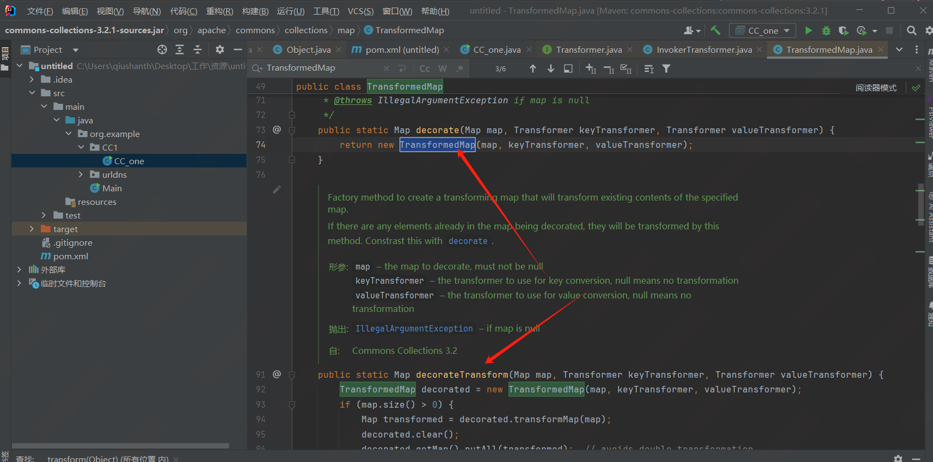This screenshot has width=933, height=462.
Task: Open CC_one run configuration dropdown
Action: click(x=763, y=30)
